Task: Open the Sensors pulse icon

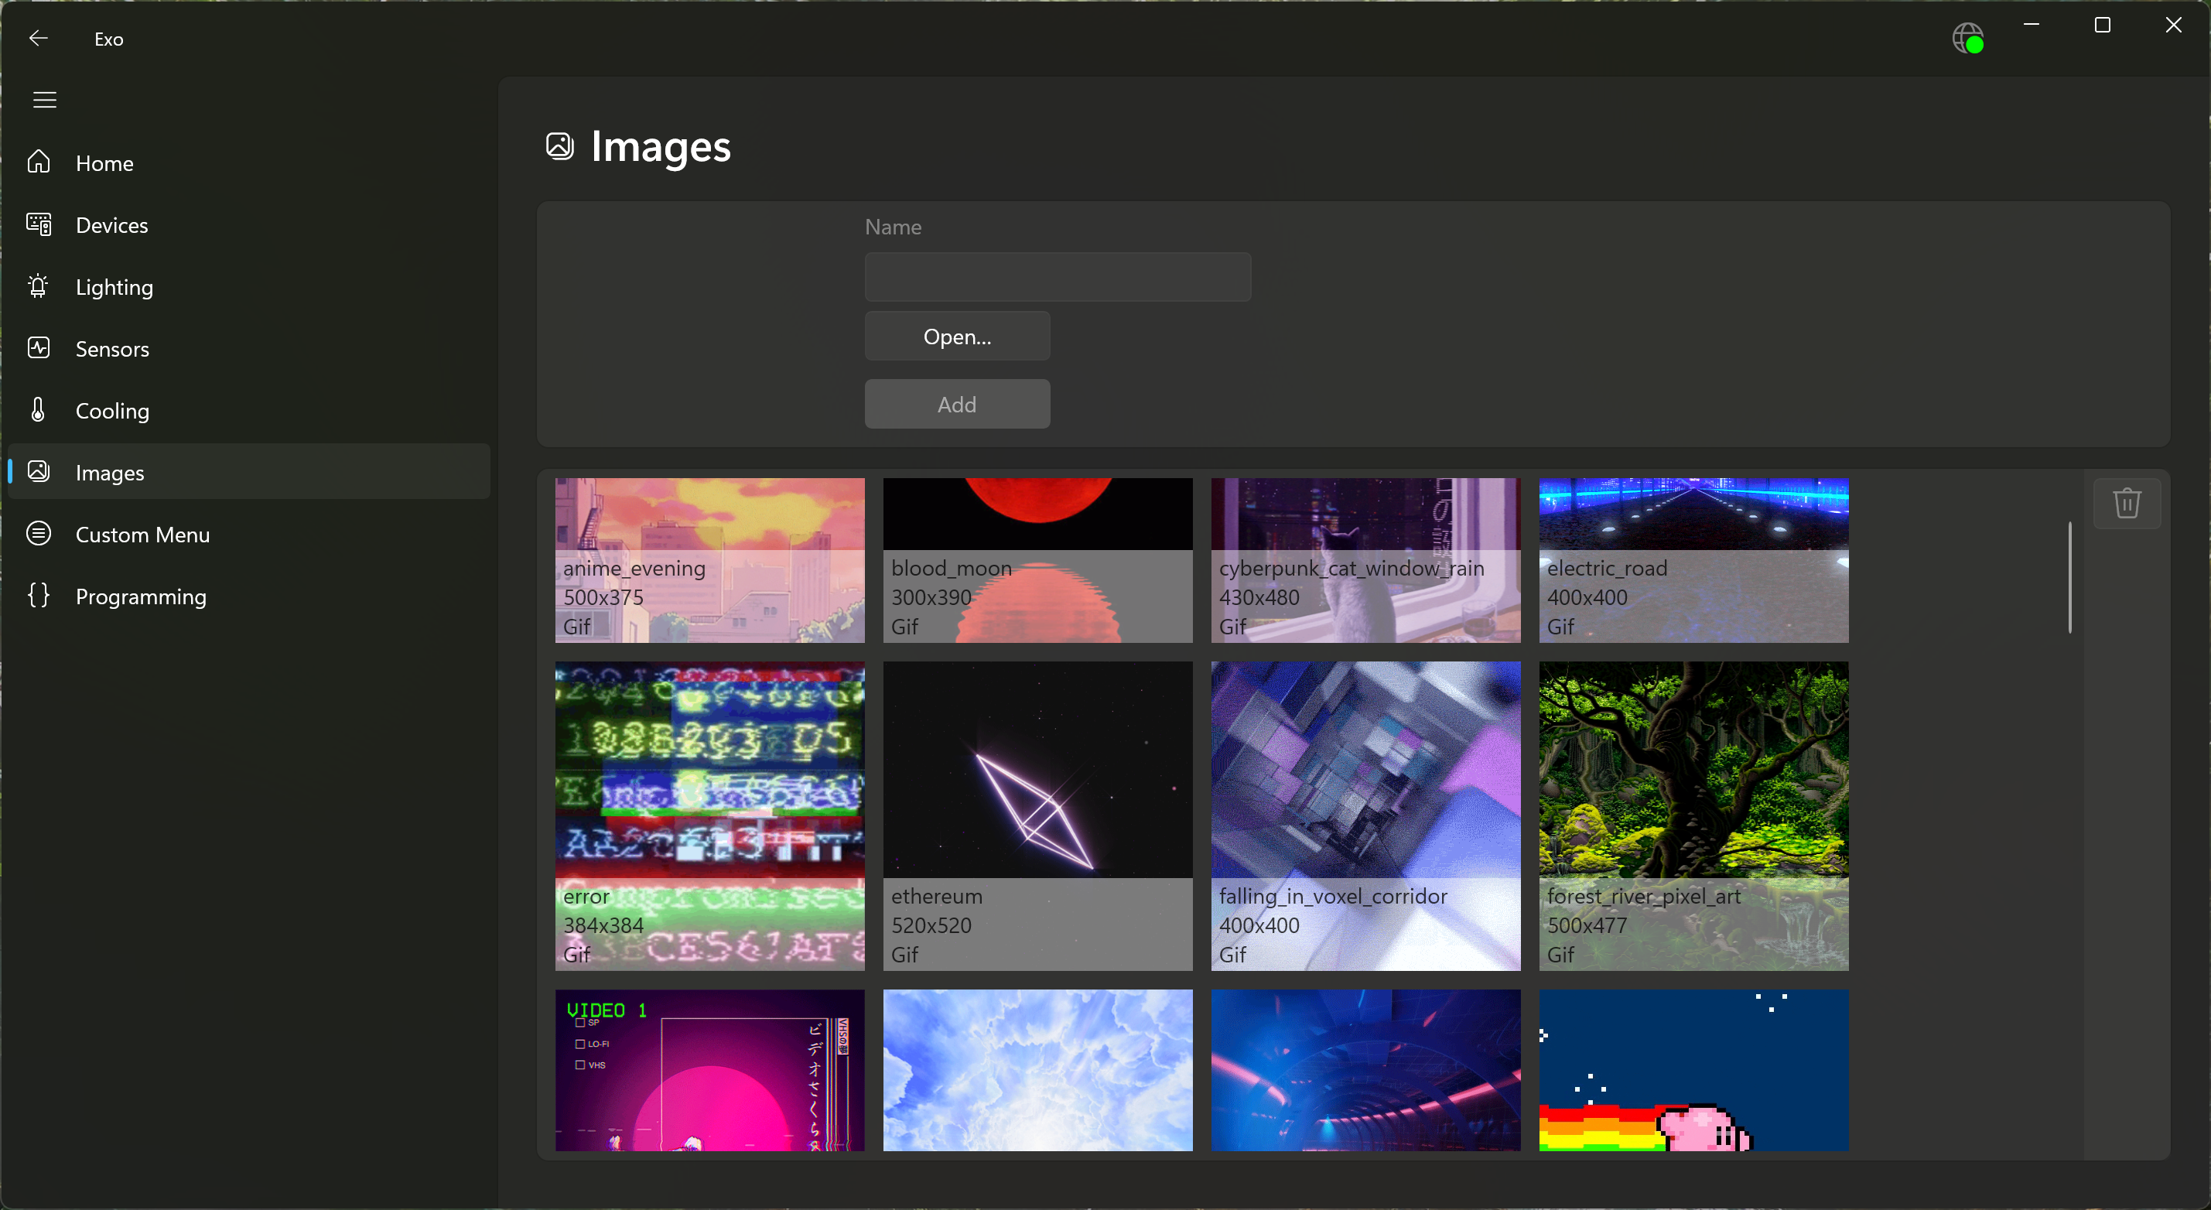Action: coord(39,347)
